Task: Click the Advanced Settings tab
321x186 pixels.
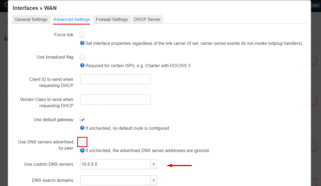Action: tap(71, 19)
